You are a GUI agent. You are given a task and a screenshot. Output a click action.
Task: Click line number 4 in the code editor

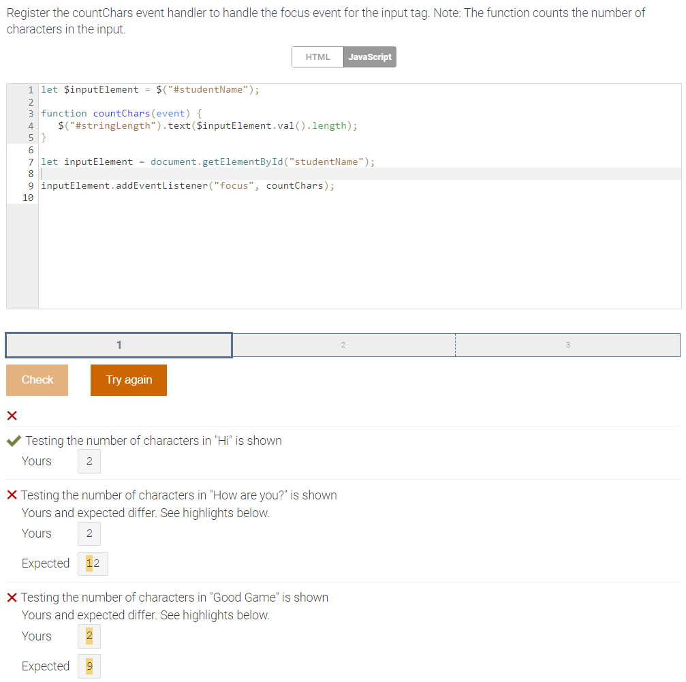pyautogui.click(x=30, y=125)
